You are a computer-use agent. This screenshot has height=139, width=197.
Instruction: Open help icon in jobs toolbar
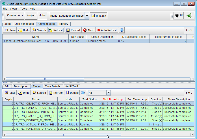pos(122,30)
